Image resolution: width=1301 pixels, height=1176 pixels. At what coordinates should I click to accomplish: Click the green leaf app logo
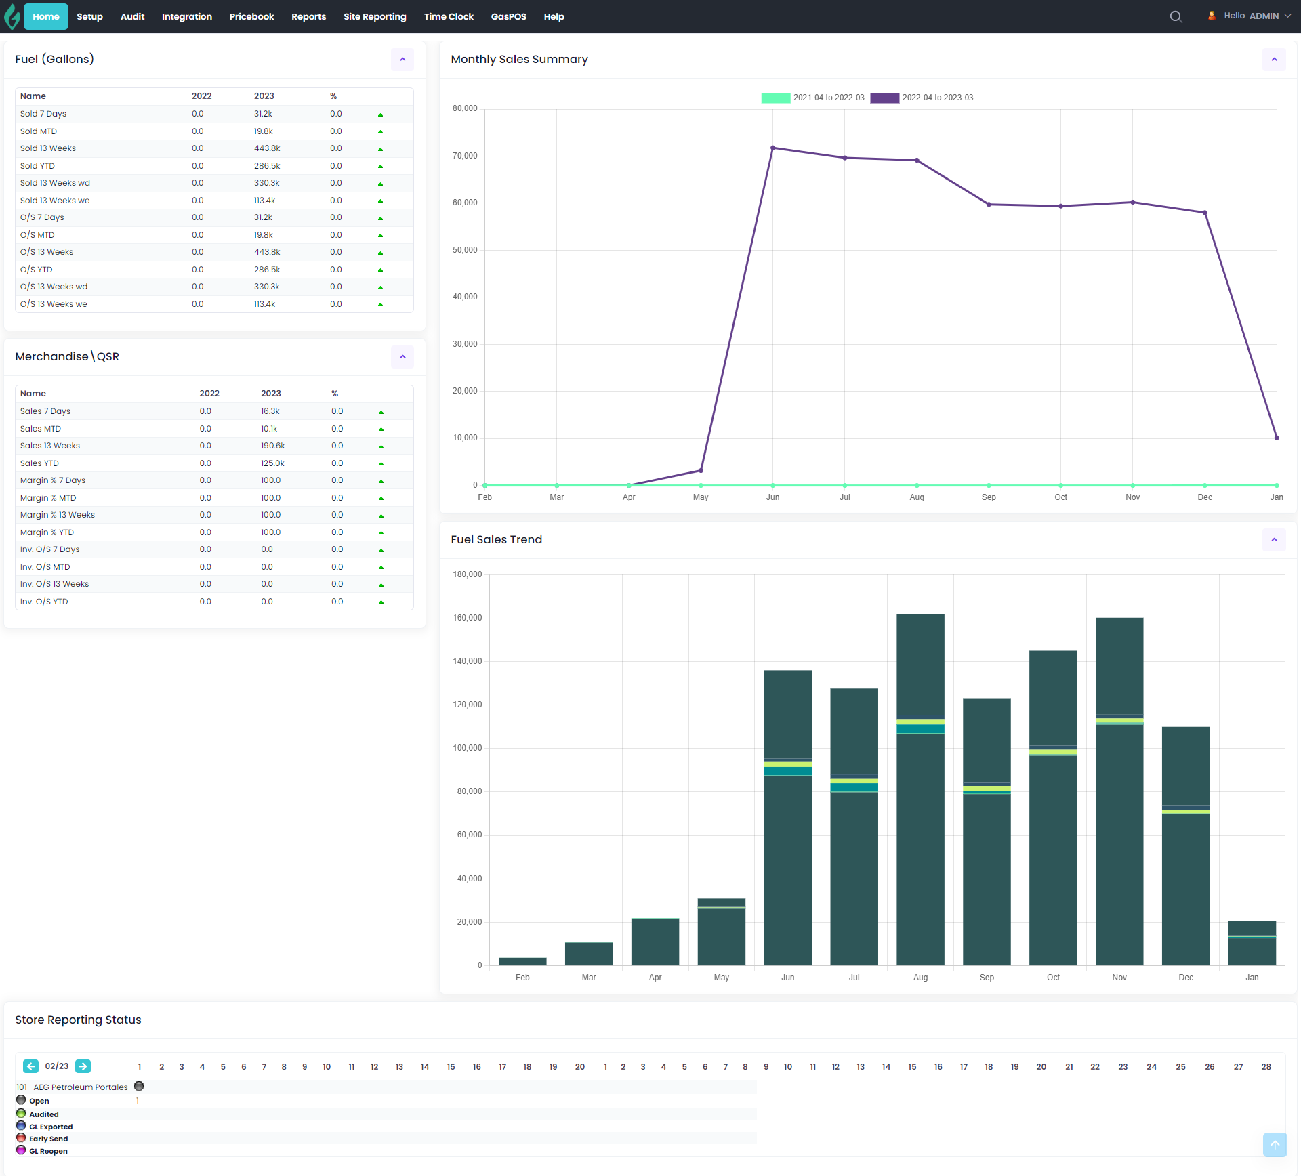12,16
